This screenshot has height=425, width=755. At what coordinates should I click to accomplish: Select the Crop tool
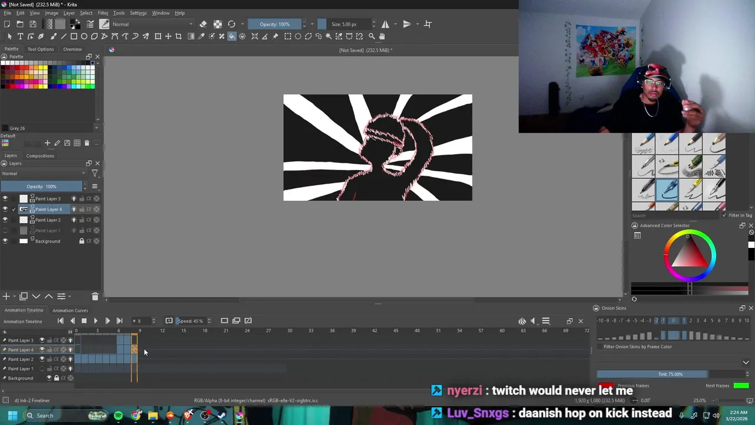178,37
